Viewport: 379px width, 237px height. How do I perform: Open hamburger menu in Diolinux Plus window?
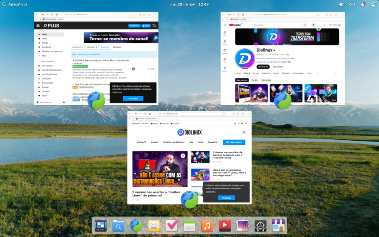pos(38,26)
